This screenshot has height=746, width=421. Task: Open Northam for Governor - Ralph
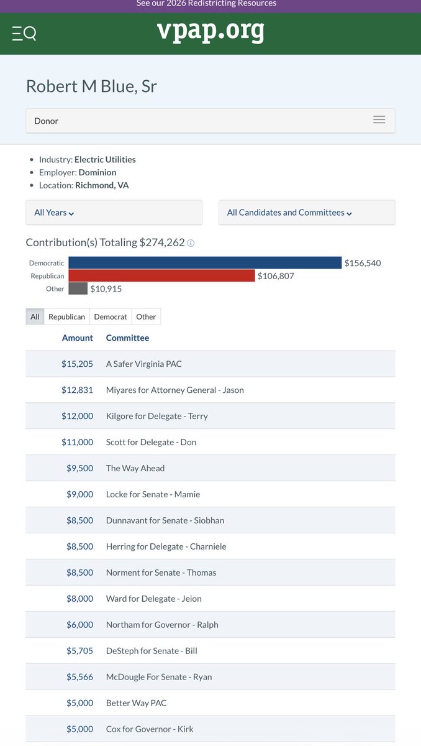tap(162, 625)
